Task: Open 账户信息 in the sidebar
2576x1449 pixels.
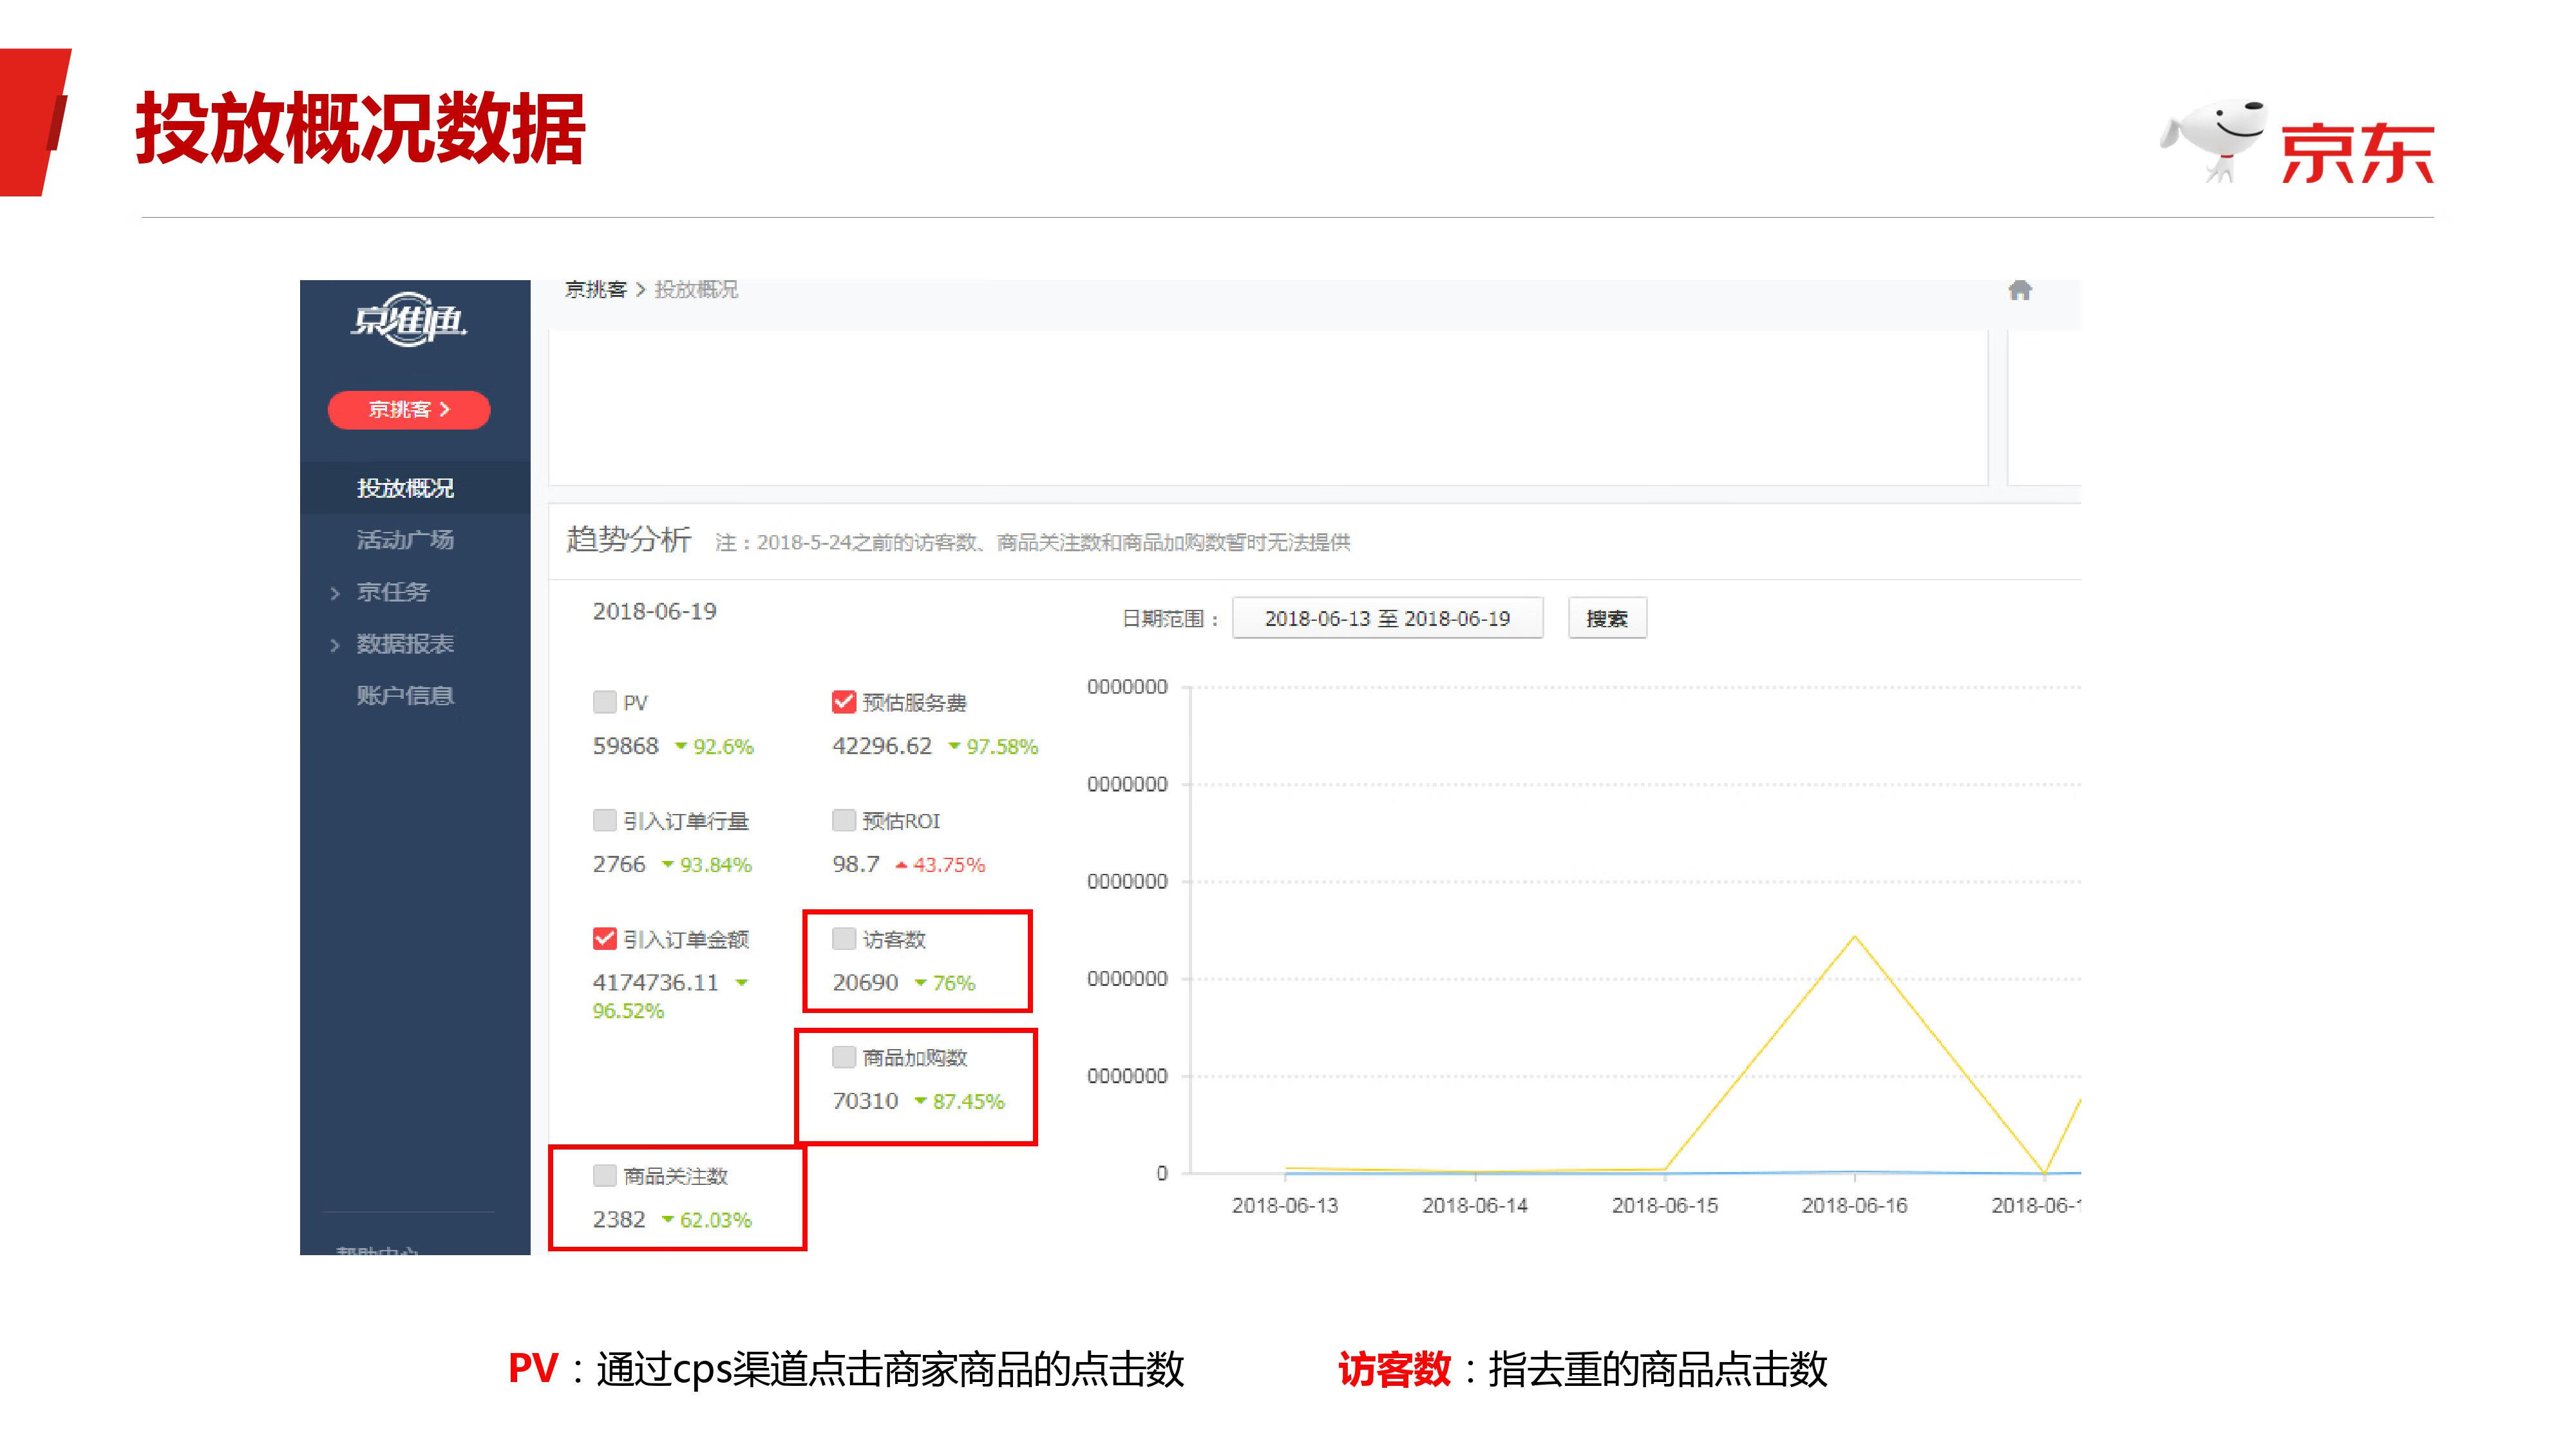Action: 405,695
